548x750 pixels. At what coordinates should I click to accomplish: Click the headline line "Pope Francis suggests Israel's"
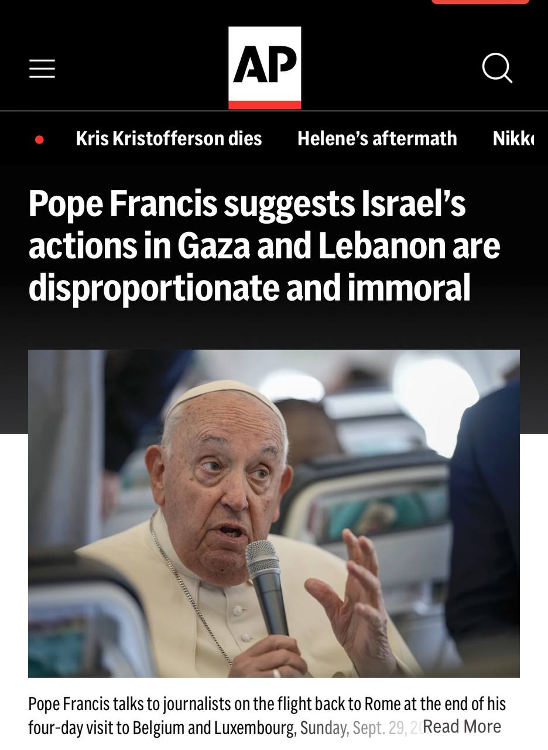247,203
